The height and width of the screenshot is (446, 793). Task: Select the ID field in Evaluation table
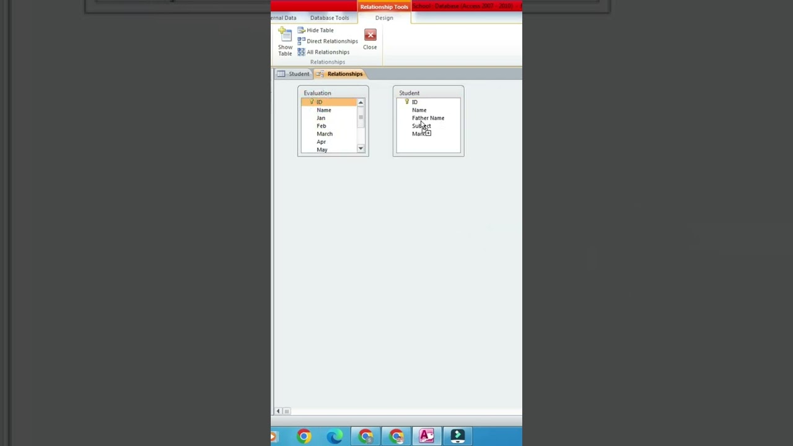(329, 102)
